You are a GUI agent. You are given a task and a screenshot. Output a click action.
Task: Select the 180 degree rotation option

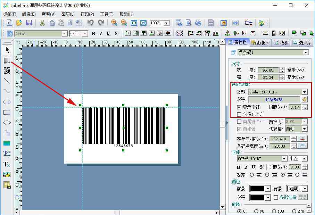pyautogui.click(x=274, y=211)
